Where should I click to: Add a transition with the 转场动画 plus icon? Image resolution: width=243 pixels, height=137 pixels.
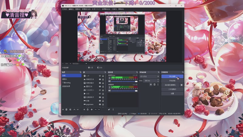(151, 85)
